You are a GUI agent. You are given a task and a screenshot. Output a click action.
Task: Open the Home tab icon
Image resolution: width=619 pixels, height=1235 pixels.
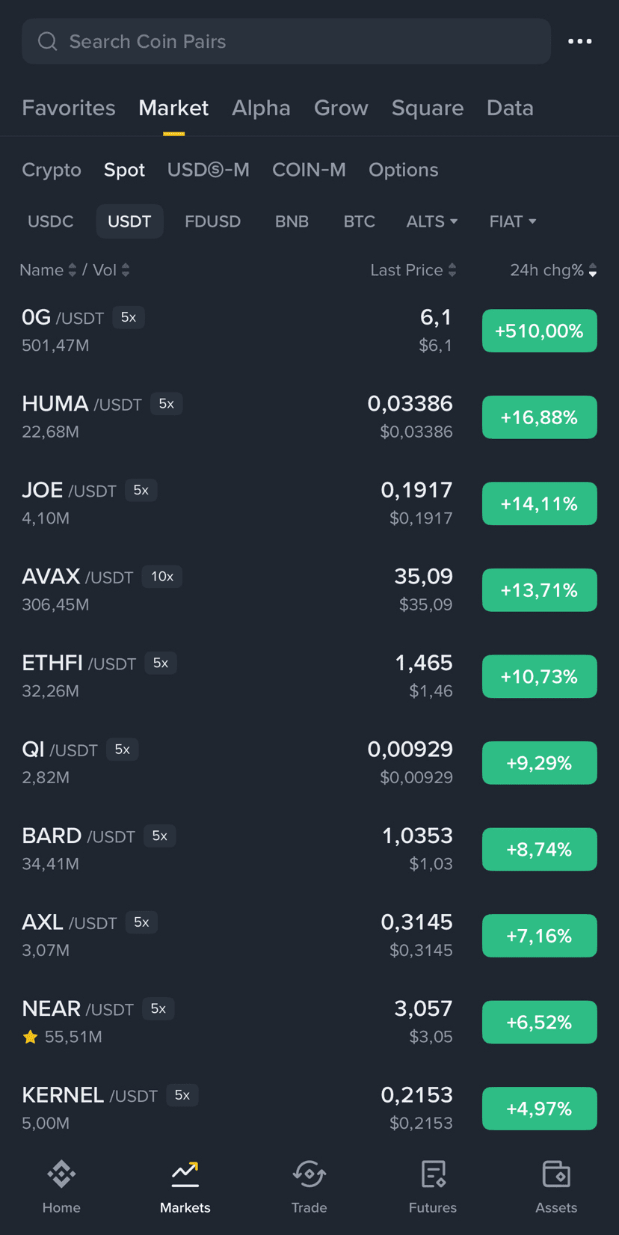click(61, 1175)
